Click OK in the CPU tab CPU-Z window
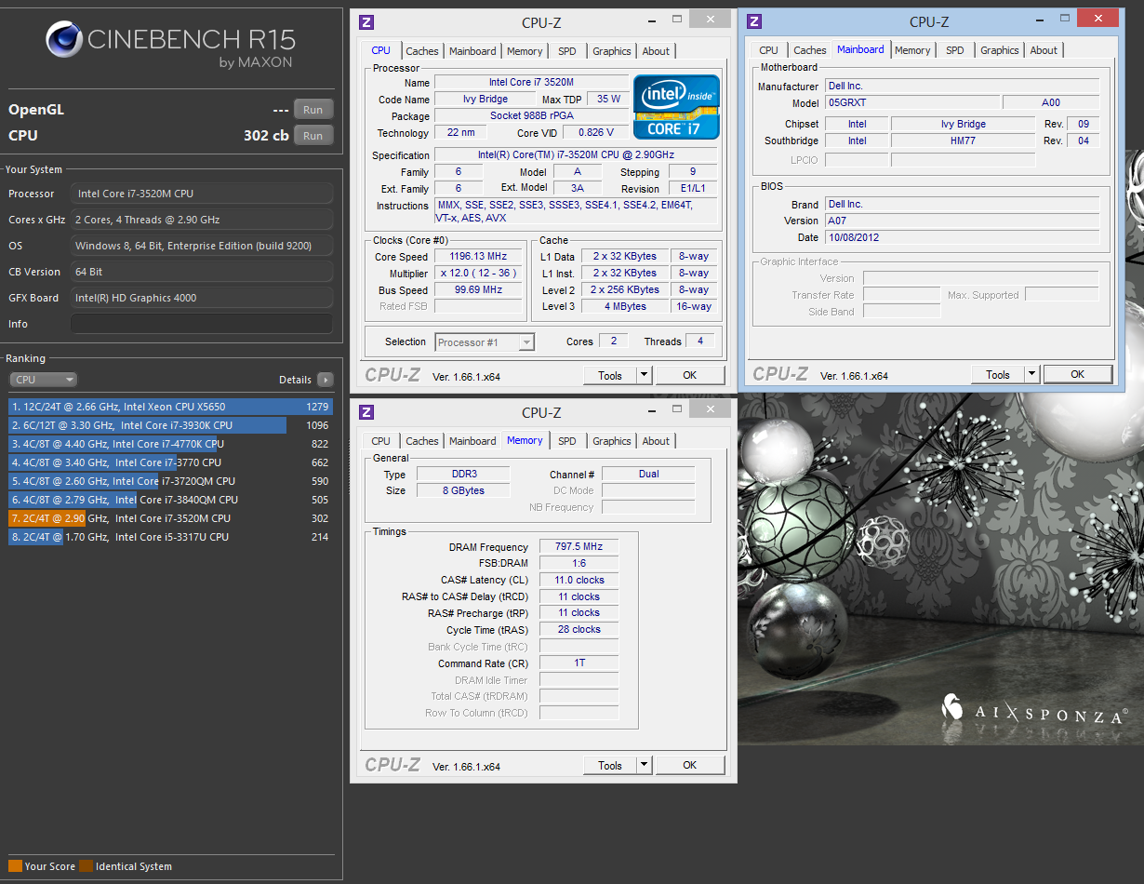This screenshot has width=1144, height=884. click(690, 375)
